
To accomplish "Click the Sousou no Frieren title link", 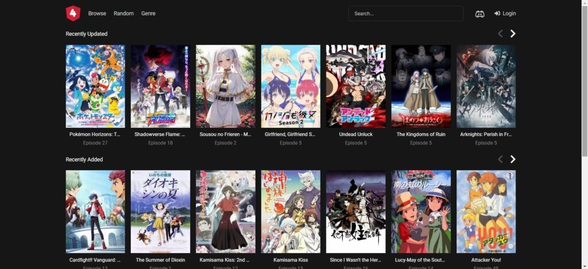I will coord(225,134).
